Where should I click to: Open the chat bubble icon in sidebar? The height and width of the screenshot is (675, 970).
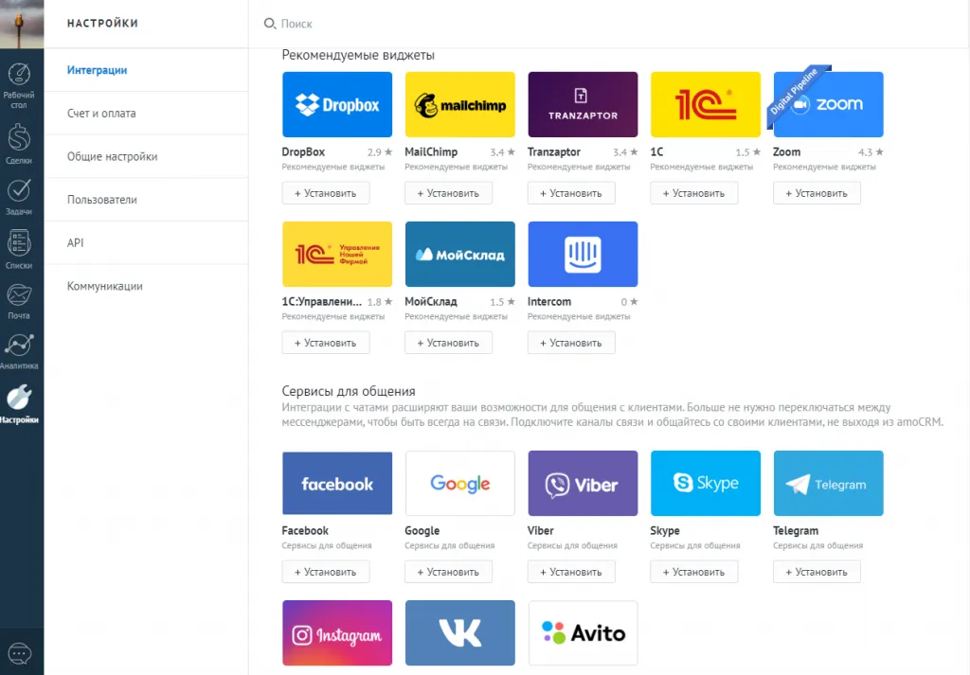point(19,653)
